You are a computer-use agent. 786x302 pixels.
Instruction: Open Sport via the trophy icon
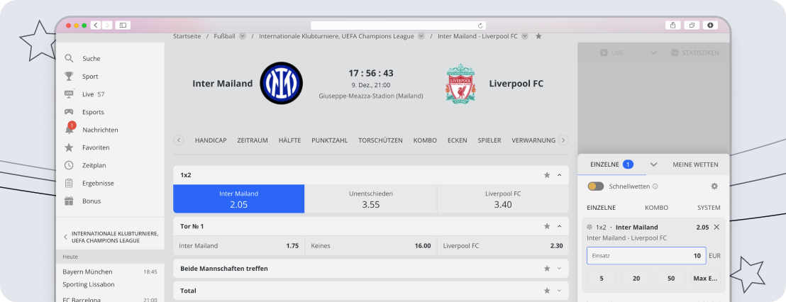coord(69,77)
